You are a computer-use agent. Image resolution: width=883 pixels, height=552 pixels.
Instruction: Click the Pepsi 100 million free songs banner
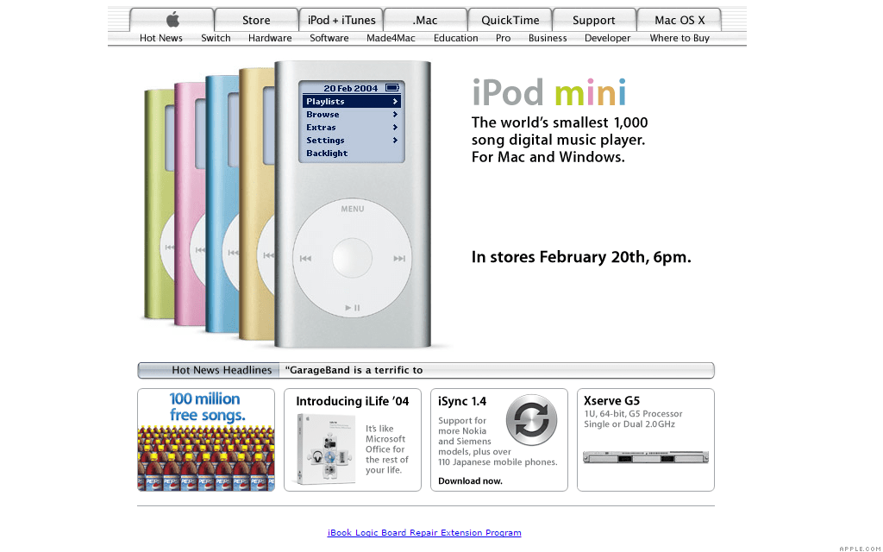[x=205, y=440]
